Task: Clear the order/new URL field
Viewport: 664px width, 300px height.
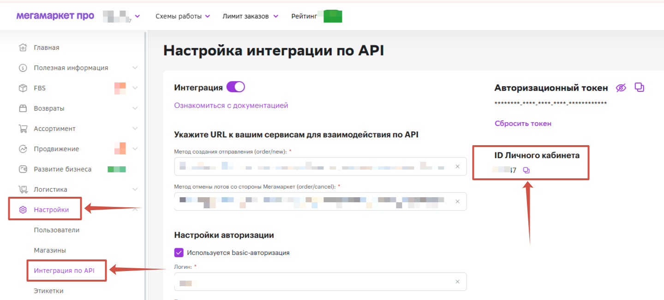Action: click(457, 166)
